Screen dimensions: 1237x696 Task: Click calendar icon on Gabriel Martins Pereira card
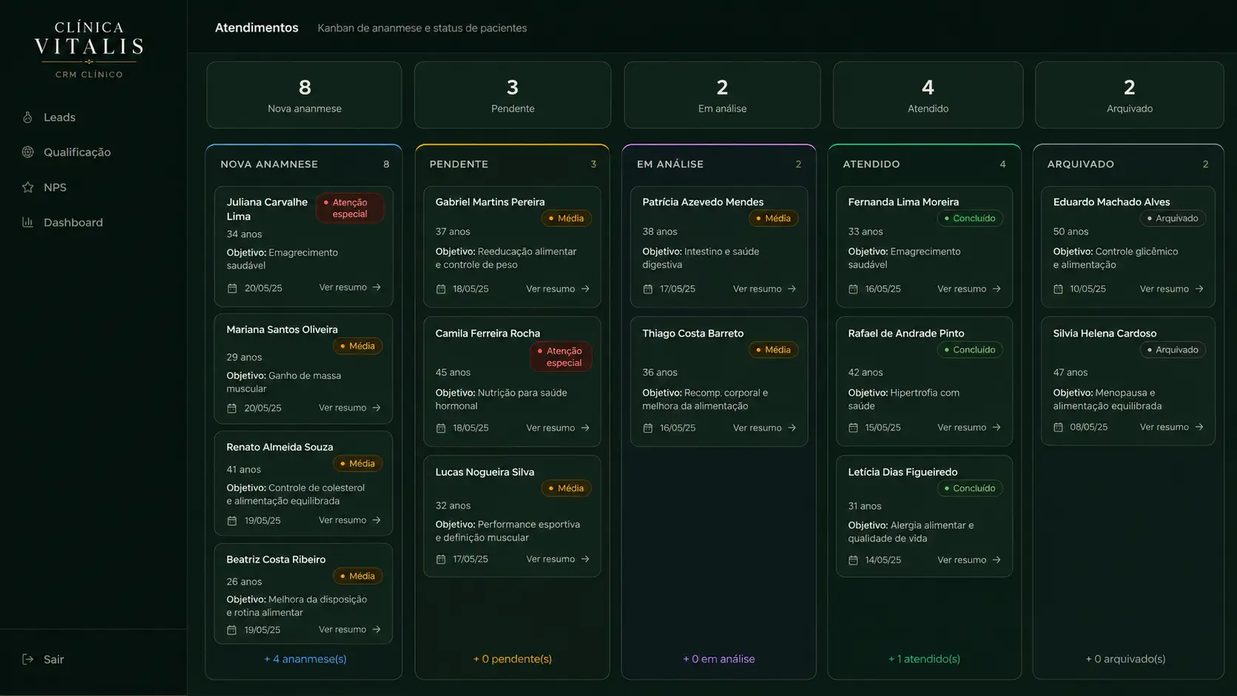click(x=441, y=289)
